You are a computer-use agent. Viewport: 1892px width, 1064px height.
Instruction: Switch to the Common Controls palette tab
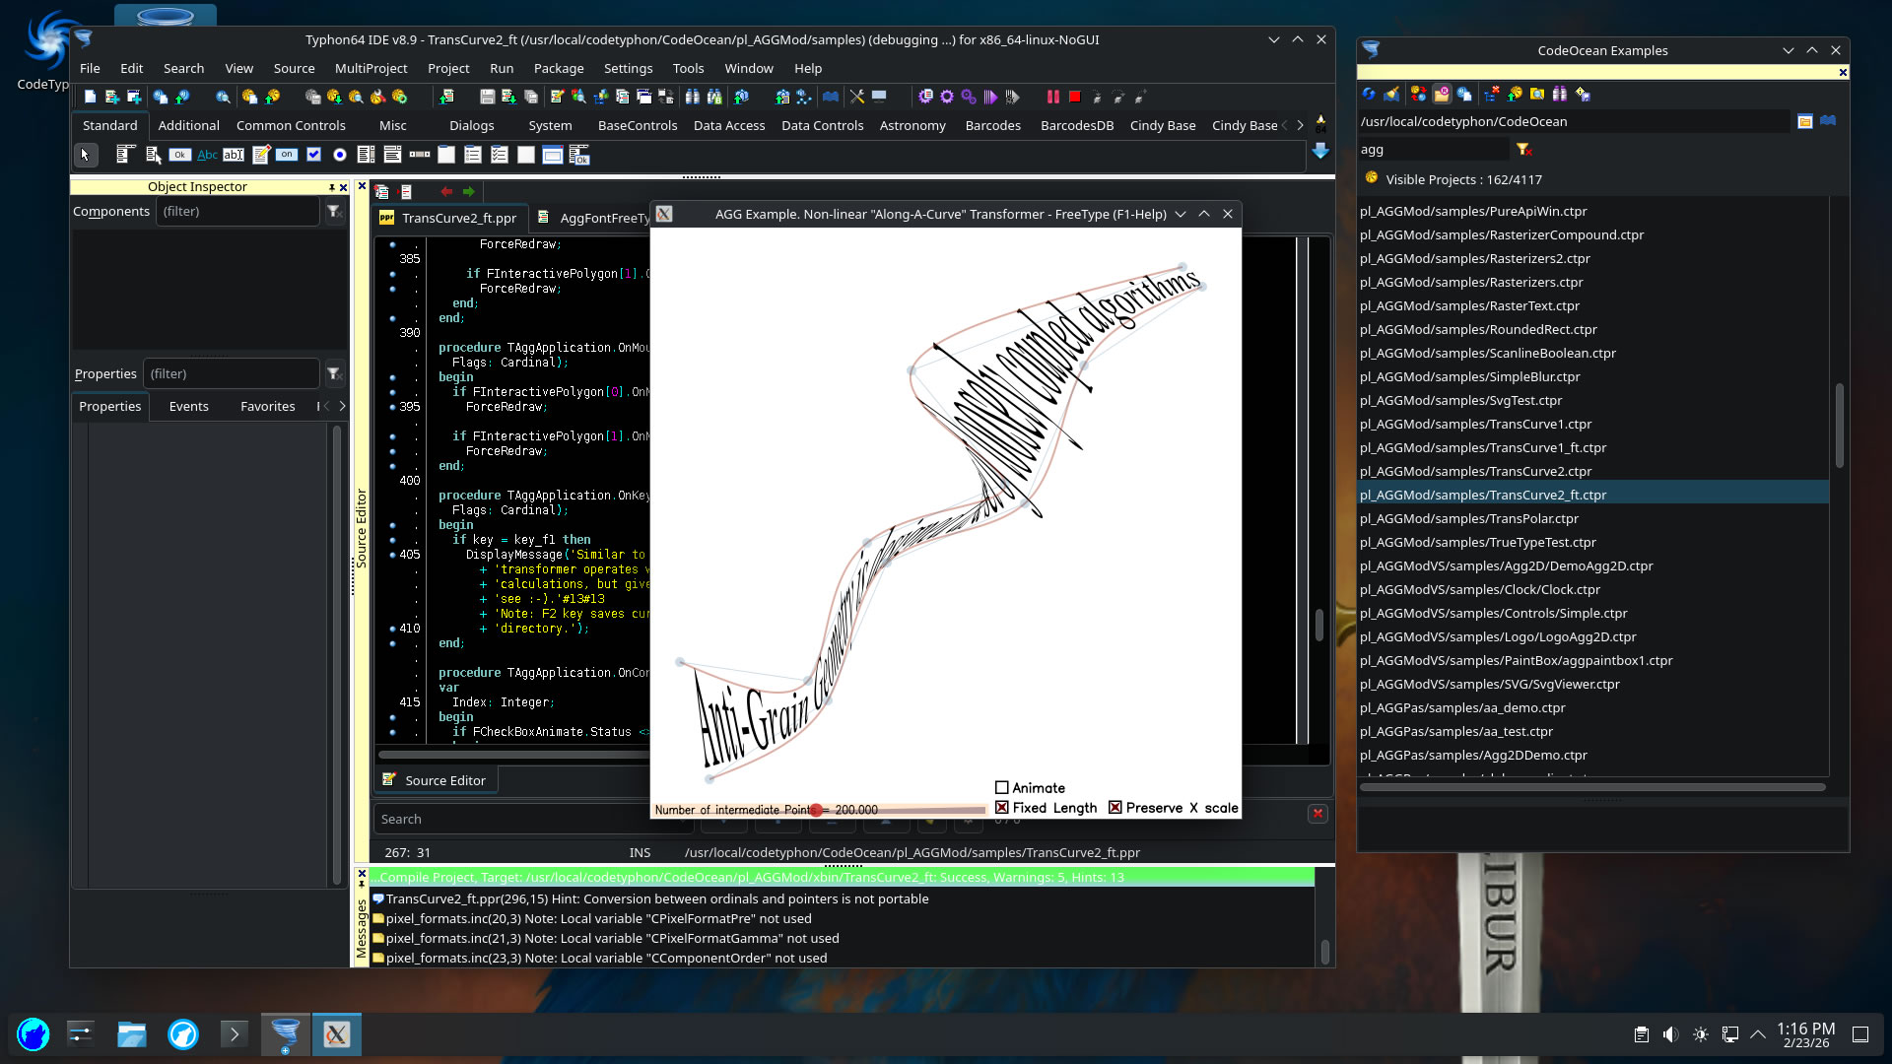click(x=291, y=125)
